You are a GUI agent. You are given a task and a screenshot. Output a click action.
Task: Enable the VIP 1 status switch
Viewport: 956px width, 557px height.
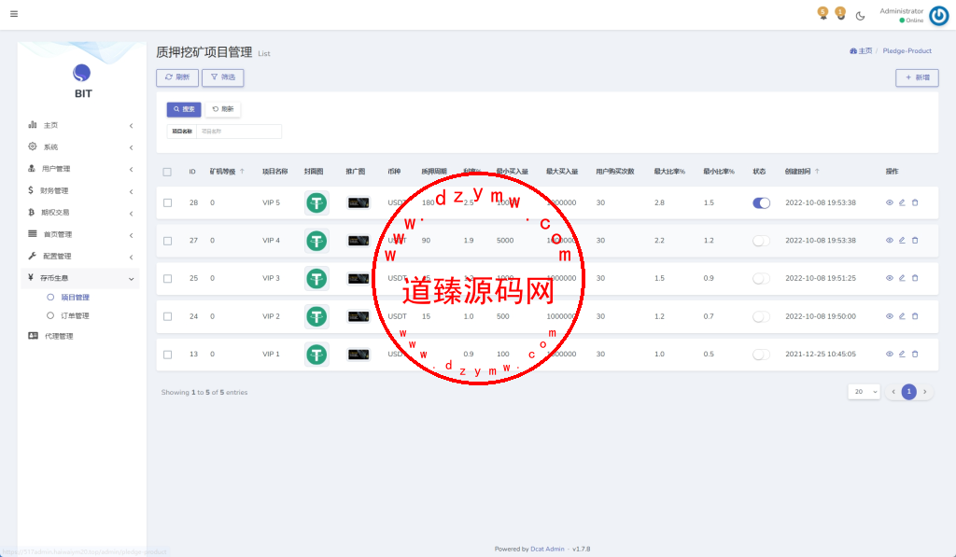pos(761,354)
